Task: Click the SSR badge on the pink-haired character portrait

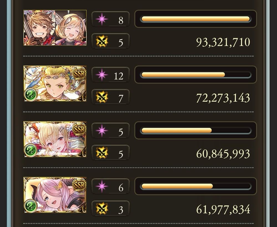Action: (79, 185)
